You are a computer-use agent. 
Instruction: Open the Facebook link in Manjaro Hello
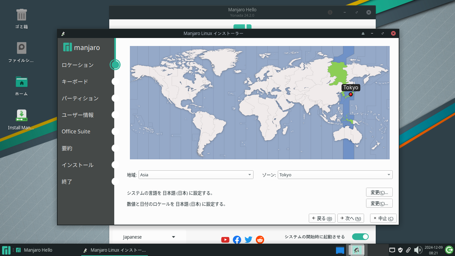tap(237, 240)
